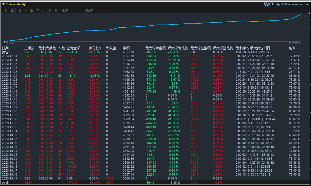The height and width of the screenshot is (186, 311).
Task: Switch to 月 monthly statistics view
Action: point(25,10)
